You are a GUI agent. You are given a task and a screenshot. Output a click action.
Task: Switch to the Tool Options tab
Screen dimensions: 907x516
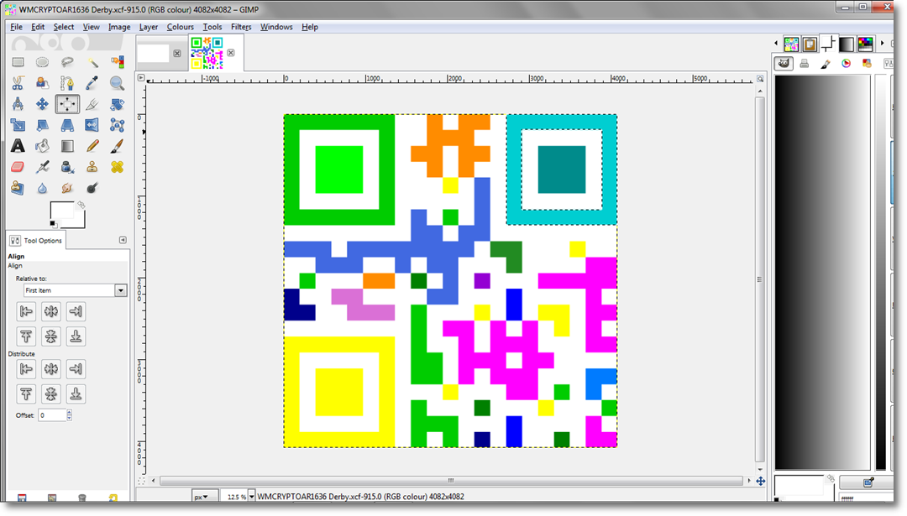pyautogui.click(x=36, y=240)
